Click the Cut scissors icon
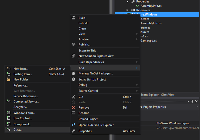 click(x=74, y=97)
